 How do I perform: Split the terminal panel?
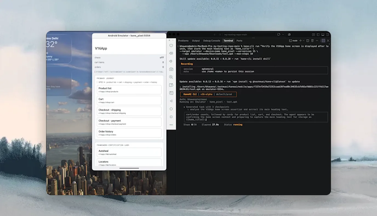[308, 41]
